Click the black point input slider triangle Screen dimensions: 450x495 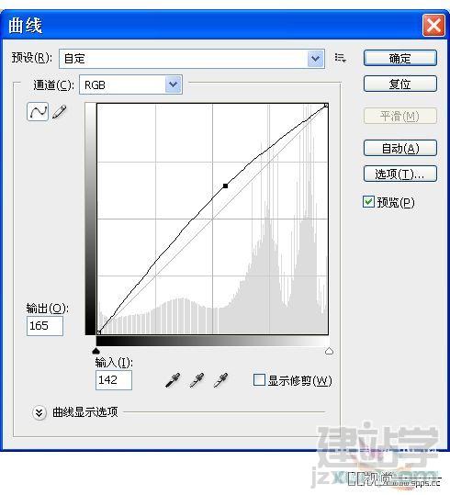point(96,351)
